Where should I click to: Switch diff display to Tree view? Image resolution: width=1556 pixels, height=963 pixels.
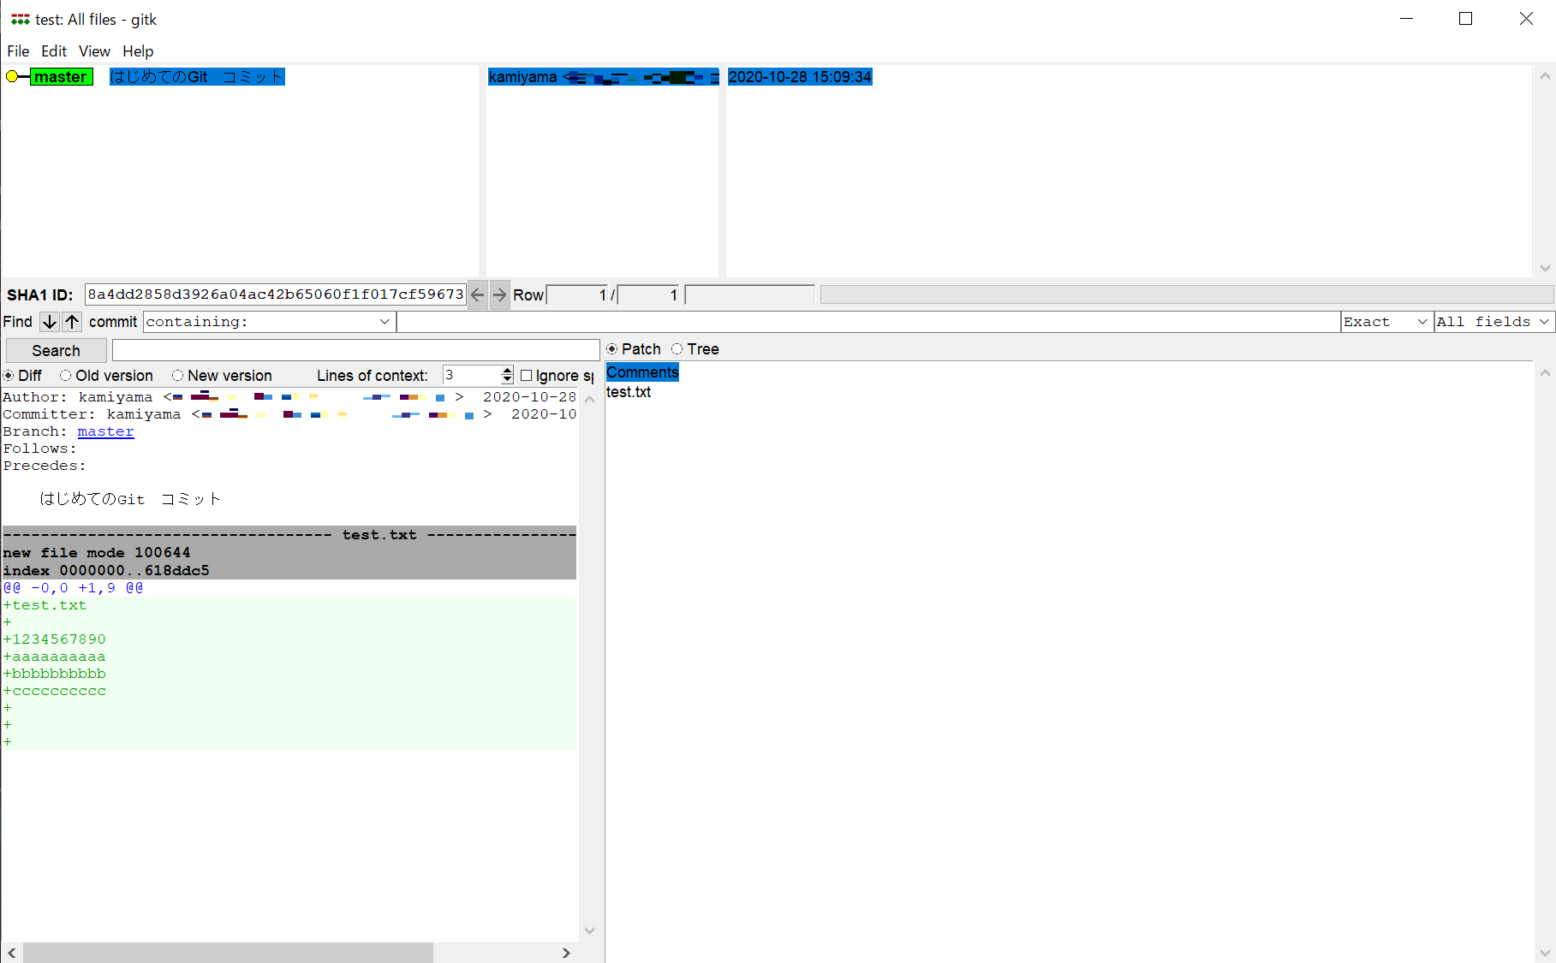[677, 348]
